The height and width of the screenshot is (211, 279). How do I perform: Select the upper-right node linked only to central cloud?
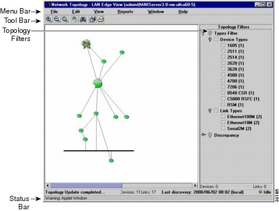pos(122,52)
